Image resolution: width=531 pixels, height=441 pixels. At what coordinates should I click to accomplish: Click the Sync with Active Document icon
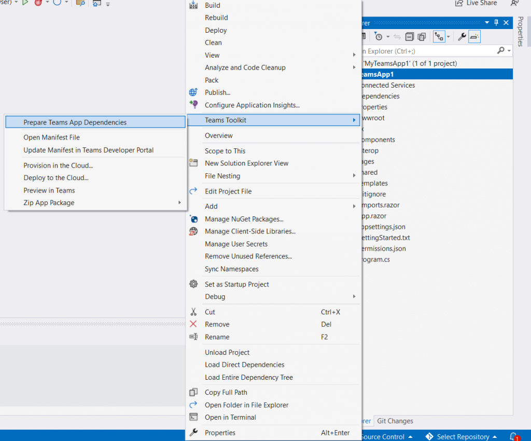[397, 36]
